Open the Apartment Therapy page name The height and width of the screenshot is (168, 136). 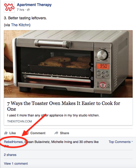coord(34,5)
